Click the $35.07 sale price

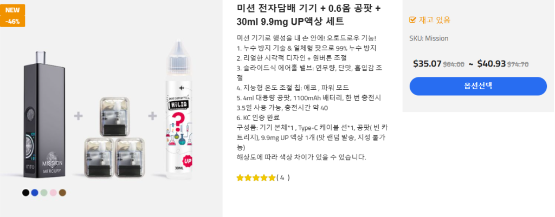click(x=427, y=64)
